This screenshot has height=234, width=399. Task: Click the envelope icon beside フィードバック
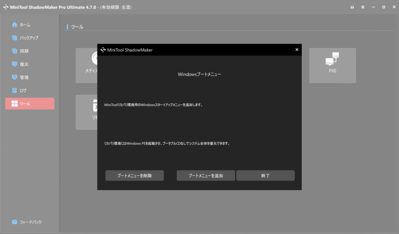(x=14, y=222)
